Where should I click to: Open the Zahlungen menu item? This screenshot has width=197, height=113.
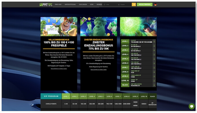click(83, 5)
